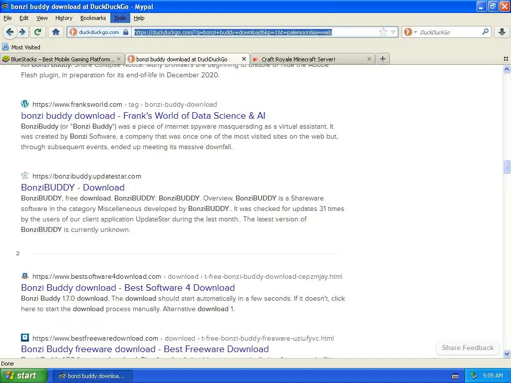Close the BlueStacks tab

tap(119, 59)
